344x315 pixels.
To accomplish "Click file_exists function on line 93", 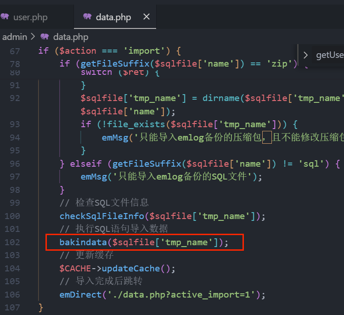I will click(x=118, y=124).
